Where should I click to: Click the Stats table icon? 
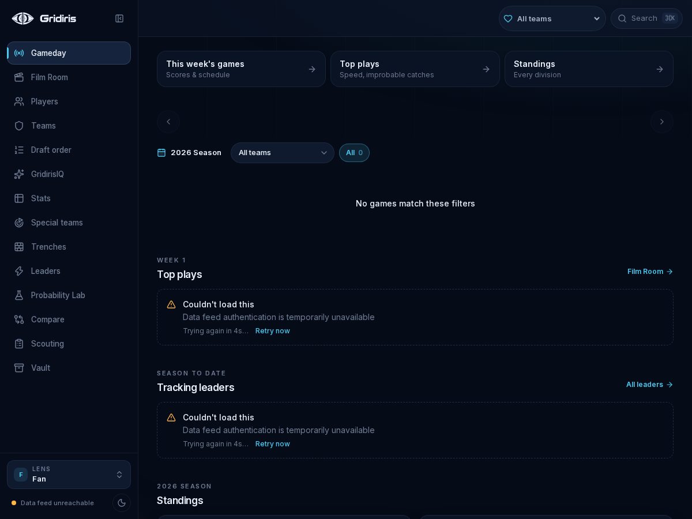19,198
